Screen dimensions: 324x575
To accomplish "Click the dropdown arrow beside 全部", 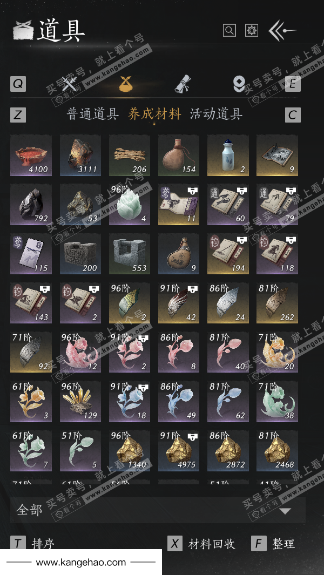I will [285, 511].
